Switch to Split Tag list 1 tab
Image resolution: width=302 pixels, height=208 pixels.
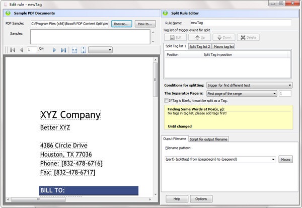[x=176, y=46]
